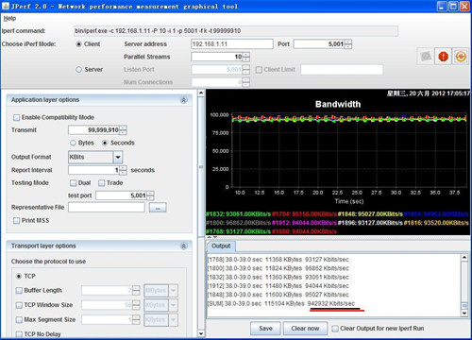Collapse Application layer options panel
Viewport: 472px width, 340px height.
point(184,100)
